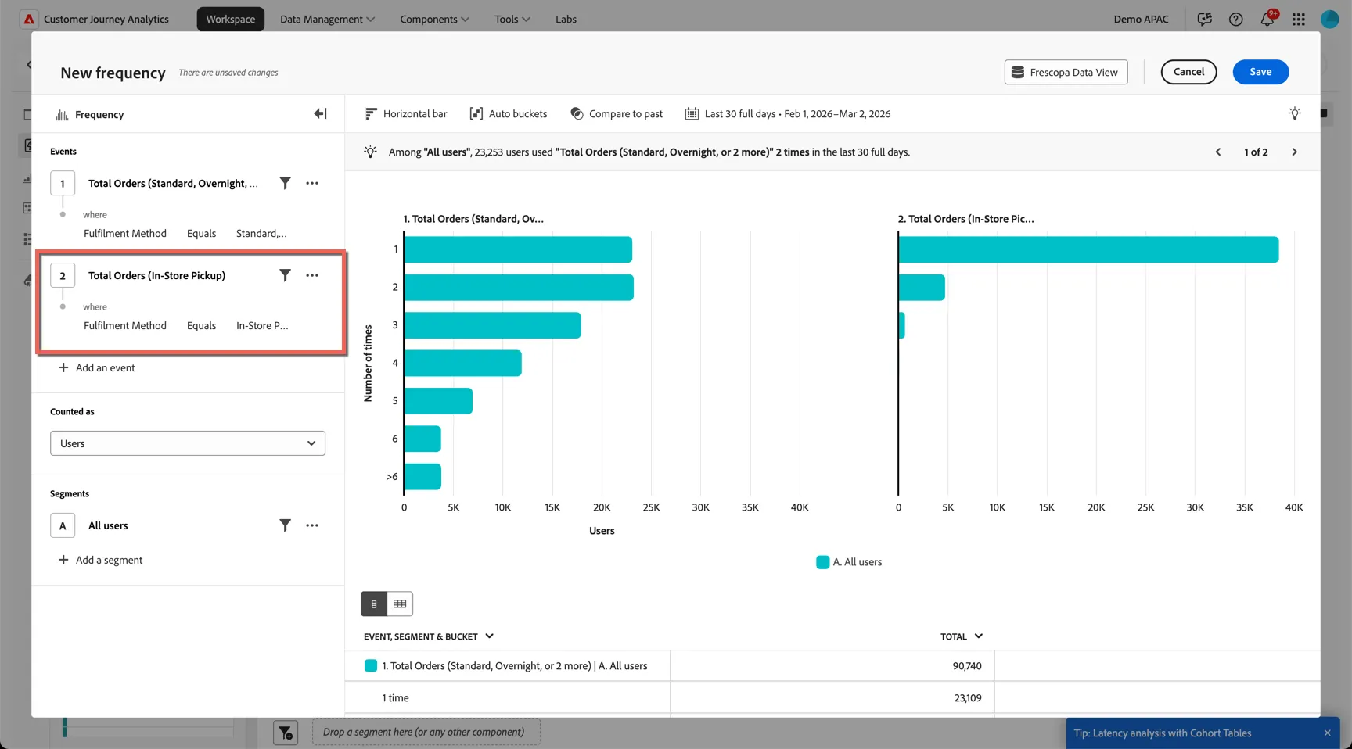Open the Labs menu item
Viewport: 1352px width, 749px height.
click(x=566, y=19)
